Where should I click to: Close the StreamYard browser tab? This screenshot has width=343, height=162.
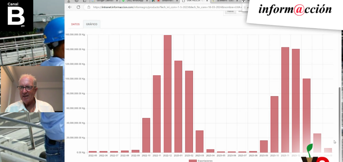pos(177,1)
